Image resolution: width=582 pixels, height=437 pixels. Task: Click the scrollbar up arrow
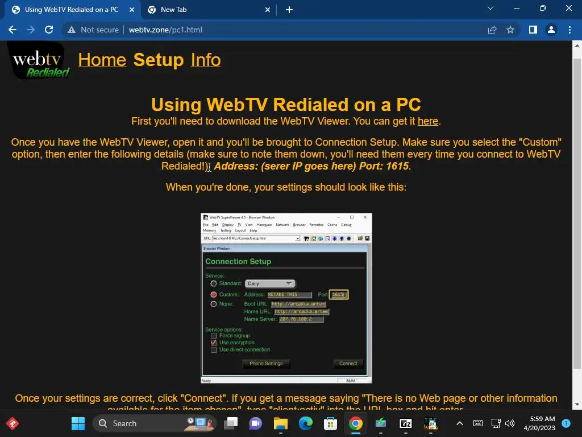tap(577, 46)
